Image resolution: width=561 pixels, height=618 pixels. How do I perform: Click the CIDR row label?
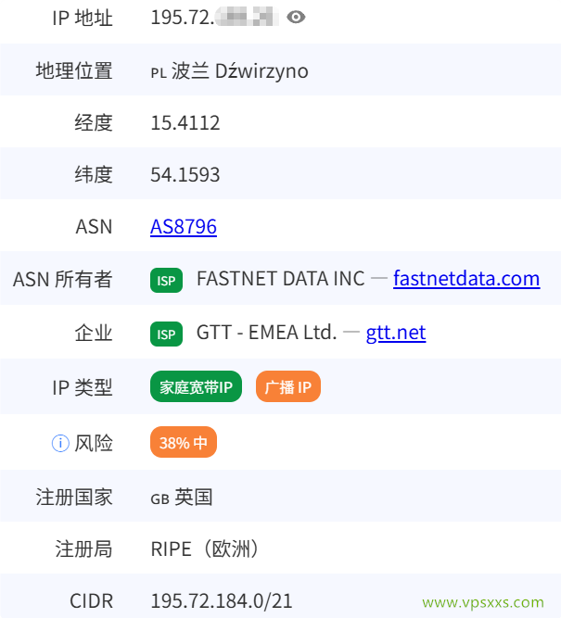(x=91, y=601)
